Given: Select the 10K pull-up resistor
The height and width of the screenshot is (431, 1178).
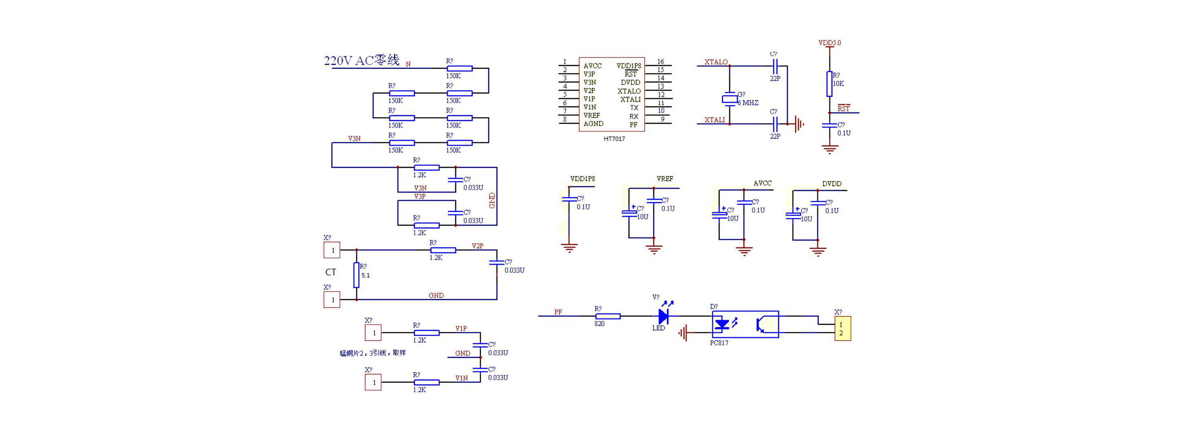Looking at the screenshot, I should (x=829, y=84).
